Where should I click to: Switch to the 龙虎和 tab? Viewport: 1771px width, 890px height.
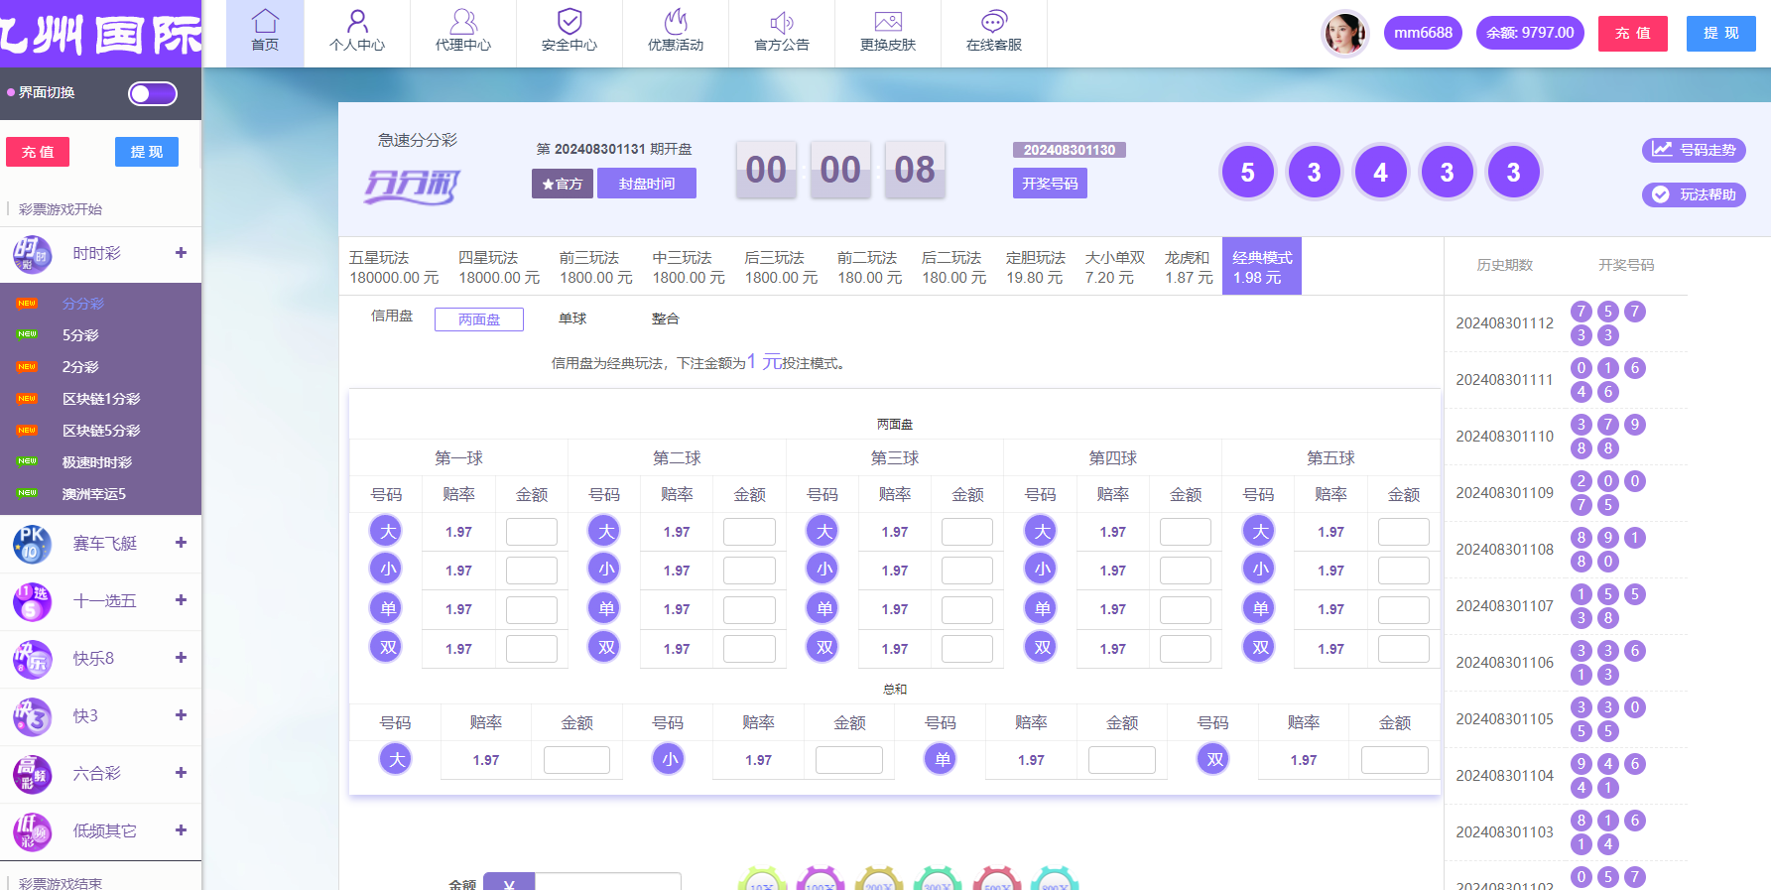pyautogui.click(x=1188, y=267)
